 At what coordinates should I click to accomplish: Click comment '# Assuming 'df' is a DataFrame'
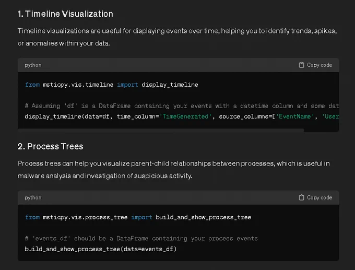coord(182,106)
